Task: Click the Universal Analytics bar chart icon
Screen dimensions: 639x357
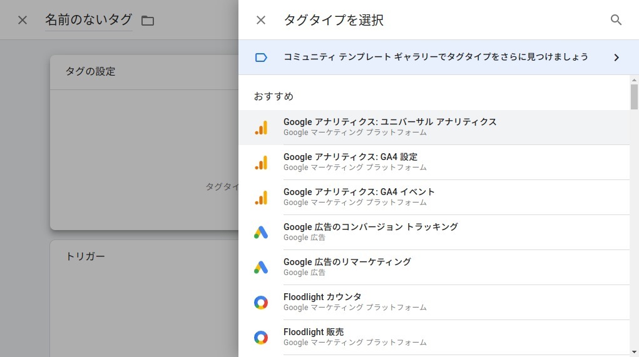Action: [261, 128]
